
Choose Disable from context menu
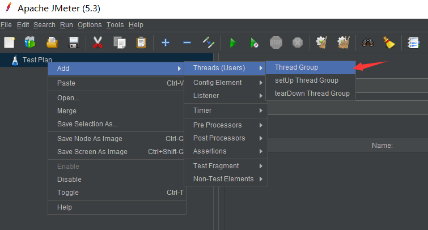tap(116, 180)
